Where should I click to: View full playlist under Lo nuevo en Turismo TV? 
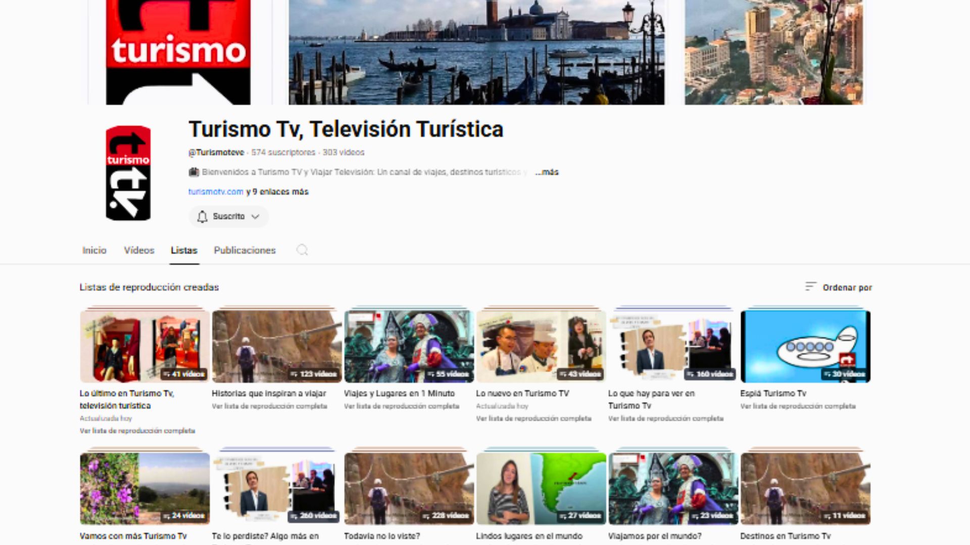click(533, 418)
